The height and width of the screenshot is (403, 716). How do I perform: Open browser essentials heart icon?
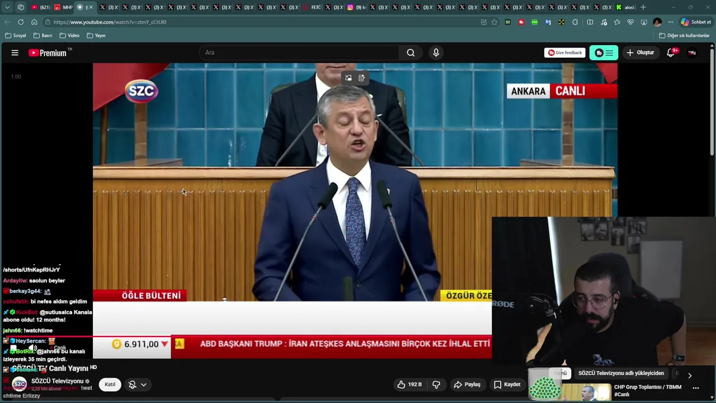630,22
